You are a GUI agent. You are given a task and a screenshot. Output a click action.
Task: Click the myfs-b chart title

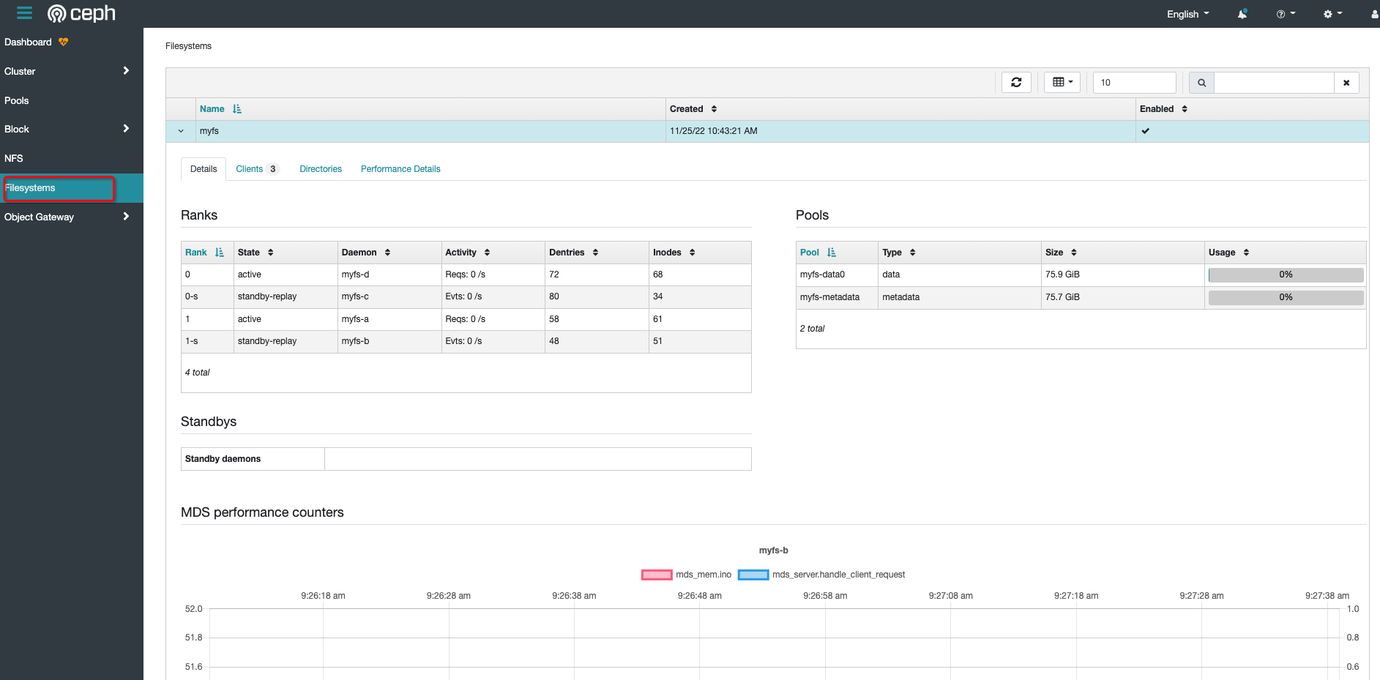[773, 550]
